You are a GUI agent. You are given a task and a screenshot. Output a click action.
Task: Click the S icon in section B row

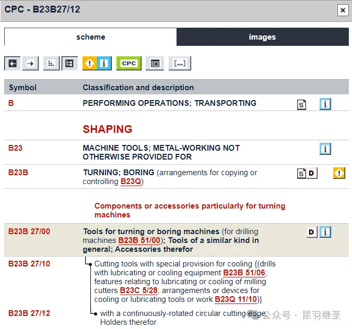point(301,104)
